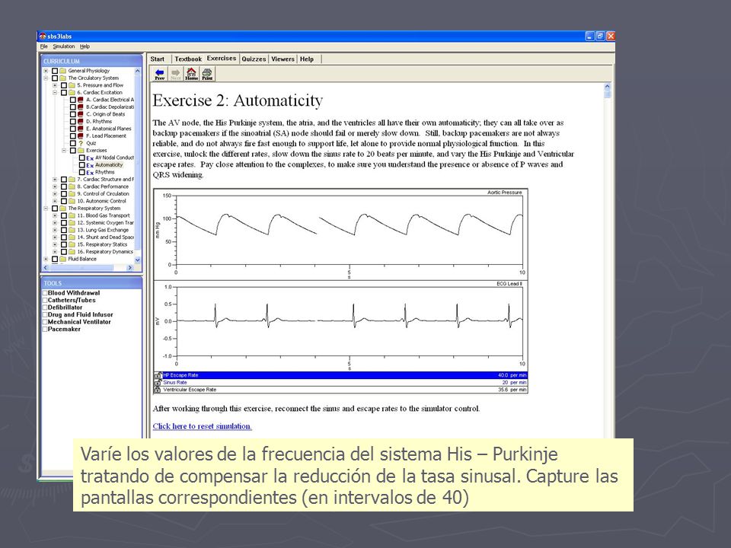The image size is (731, 548).
Task: Check the box for General Physiology
Action: tap(55, 71)
